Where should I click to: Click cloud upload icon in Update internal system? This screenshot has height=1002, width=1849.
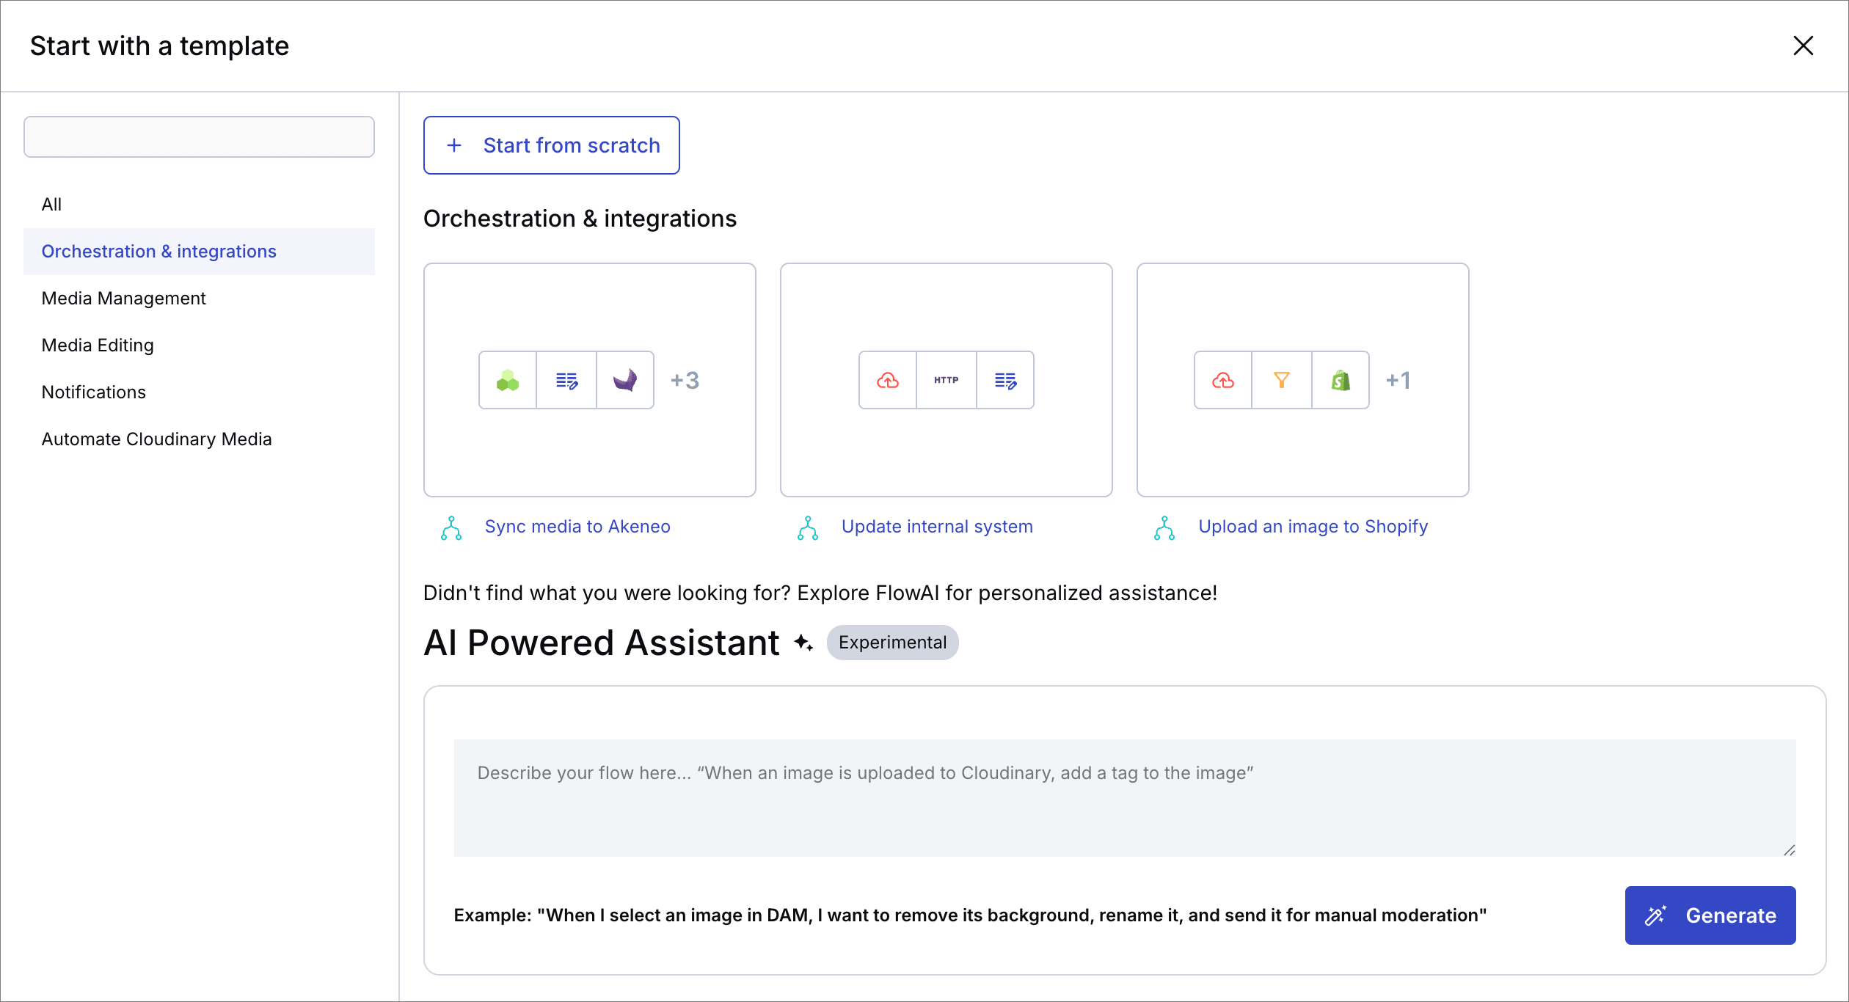888,380
